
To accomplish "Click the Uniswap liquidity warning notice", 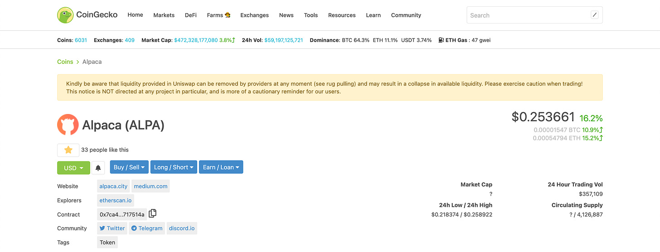I will pos(330,87).
